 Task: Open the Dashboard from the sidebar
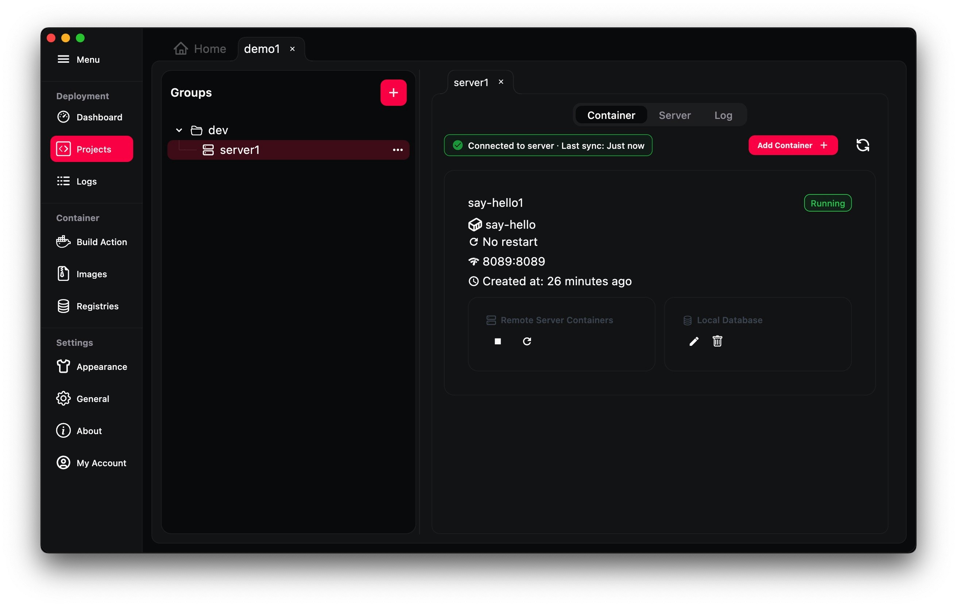98,117
